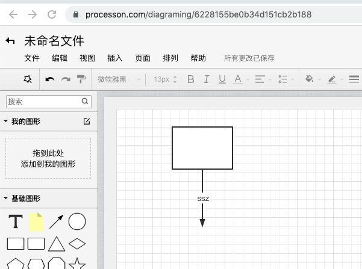Return to file list via the back arrow
Viewport: 362px width, 269px height.
tap(10, 41)
